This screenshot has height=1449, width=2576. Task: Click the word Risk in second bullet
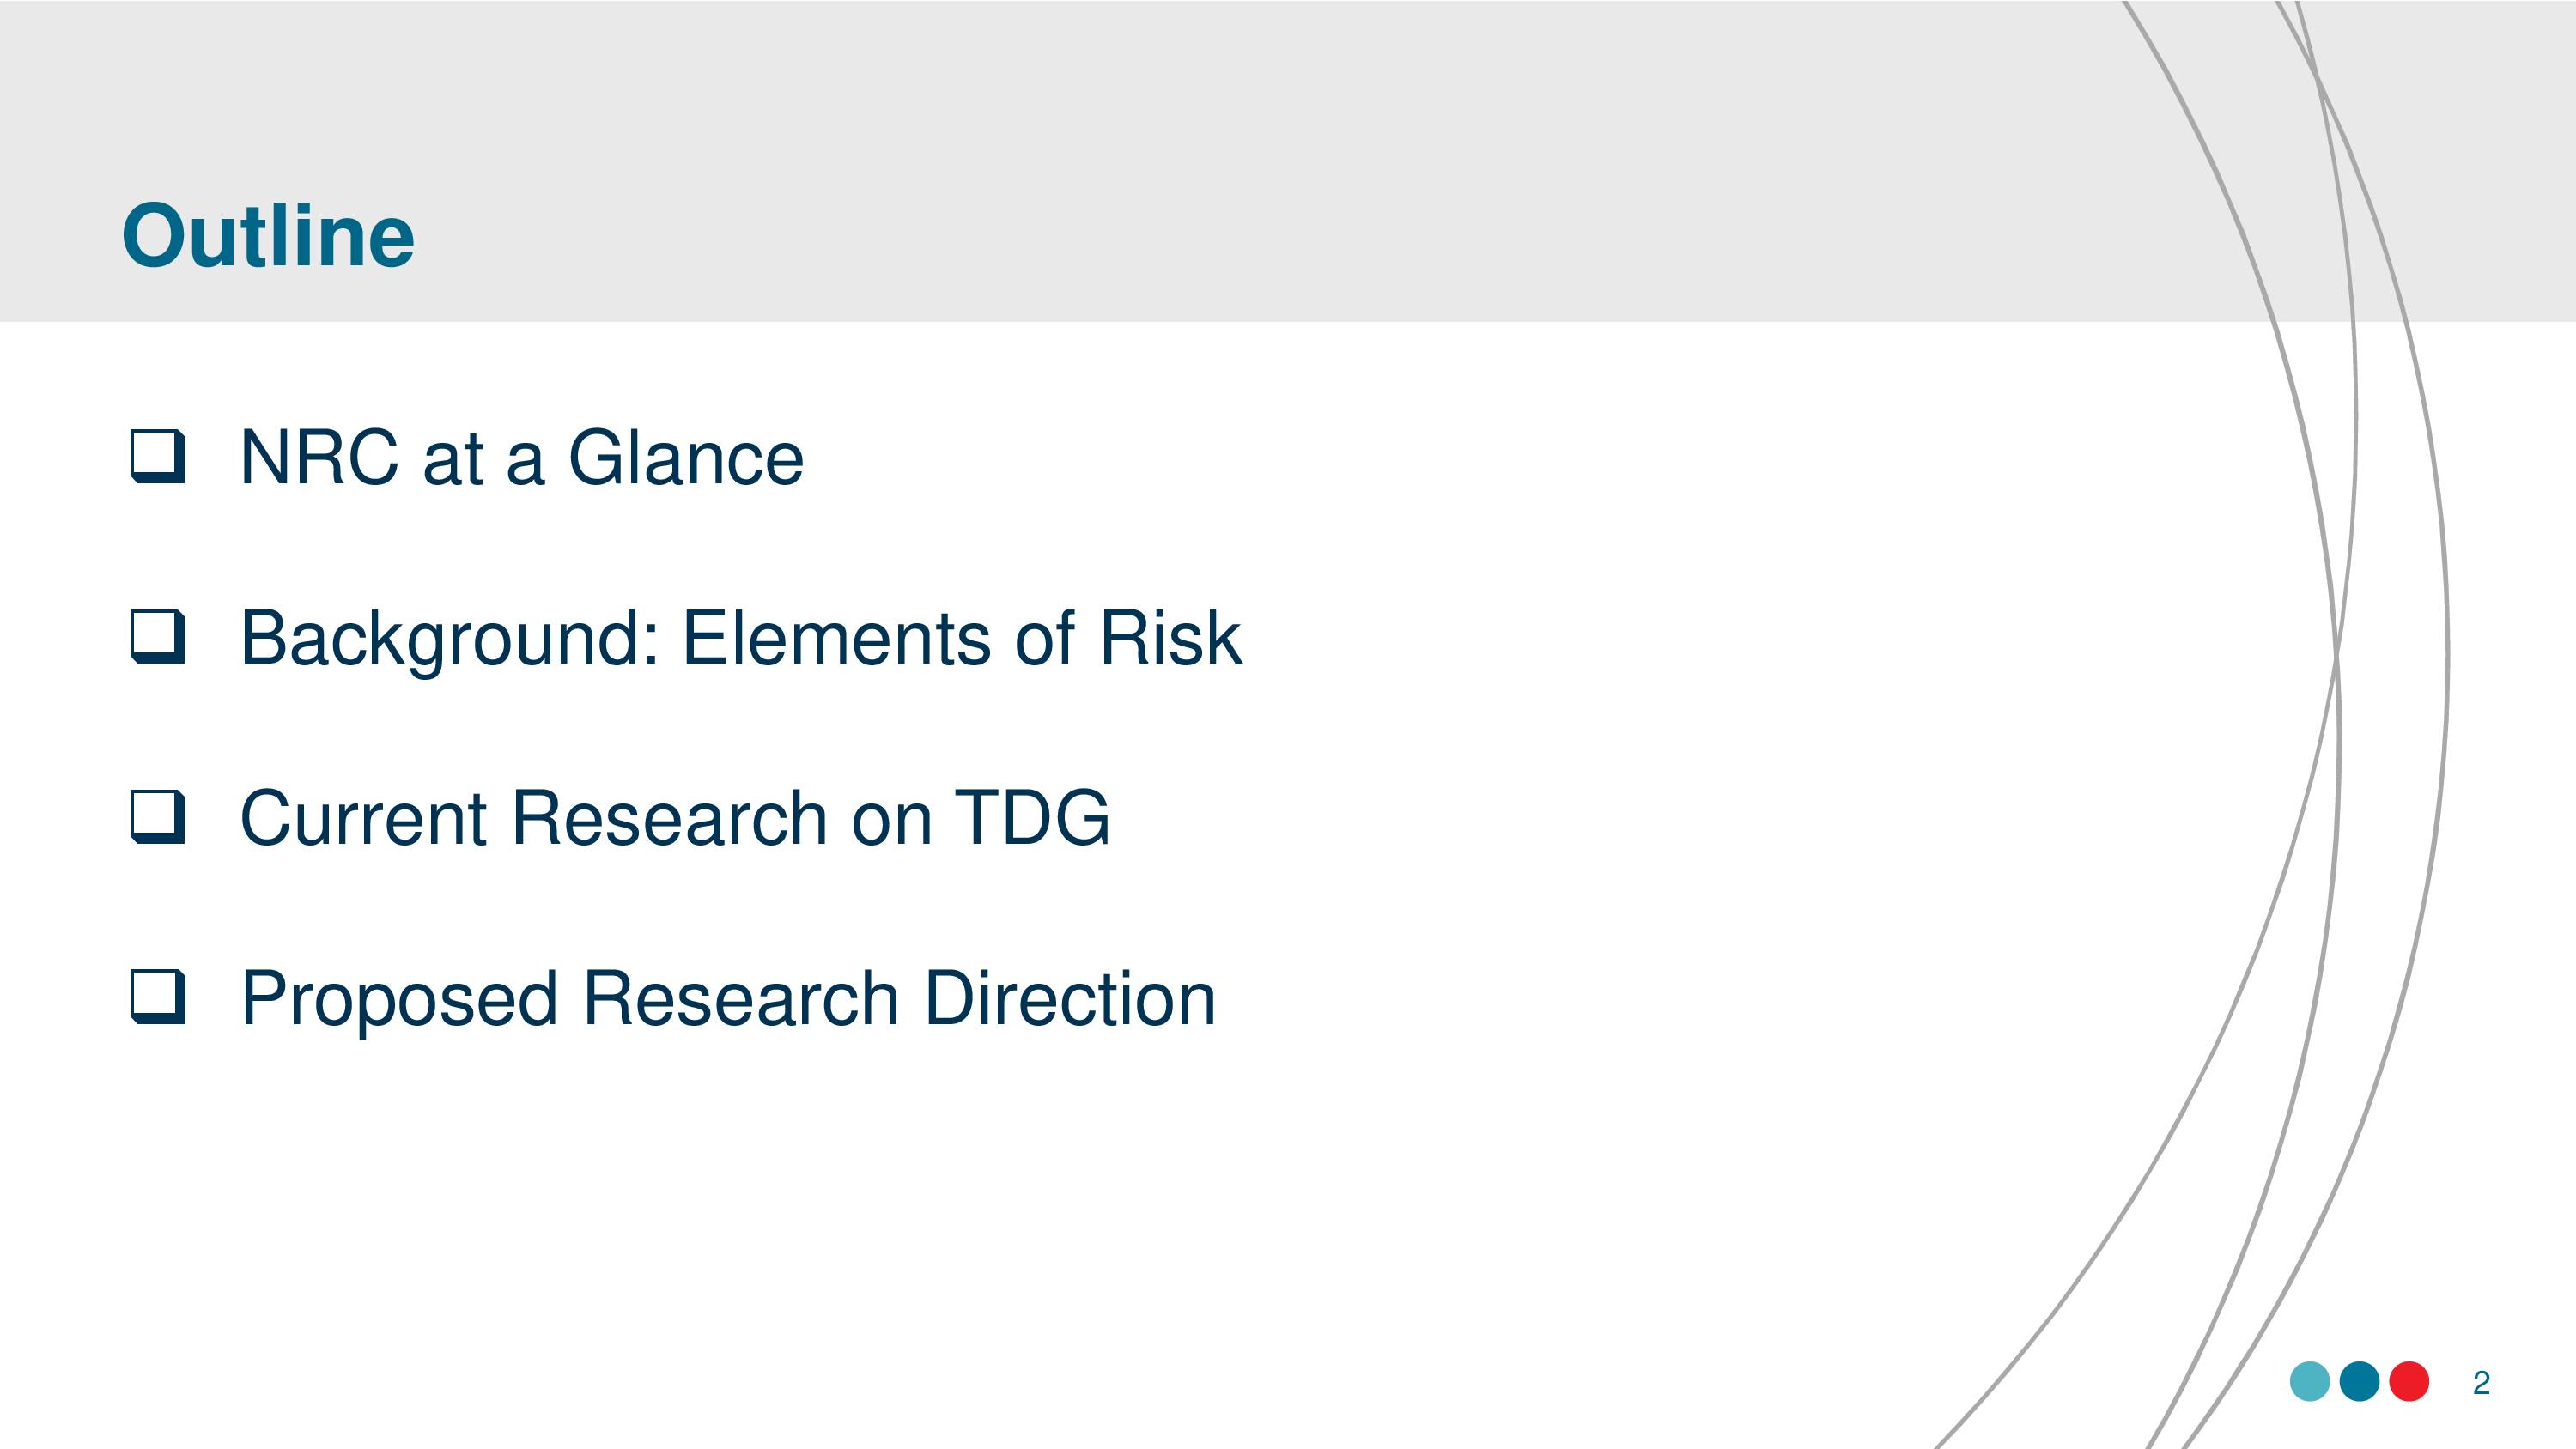point(1170,637)
